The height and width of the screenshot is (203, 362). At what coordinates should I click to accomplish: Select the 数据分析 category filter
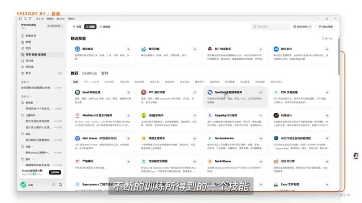click(x=215, y=82)
